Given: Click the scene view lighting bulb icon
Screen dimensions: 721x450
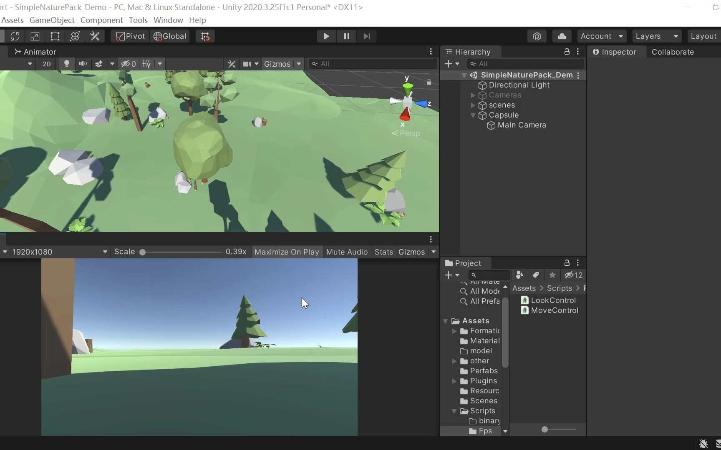Looking at the screenshot, I should pos(67,64).
